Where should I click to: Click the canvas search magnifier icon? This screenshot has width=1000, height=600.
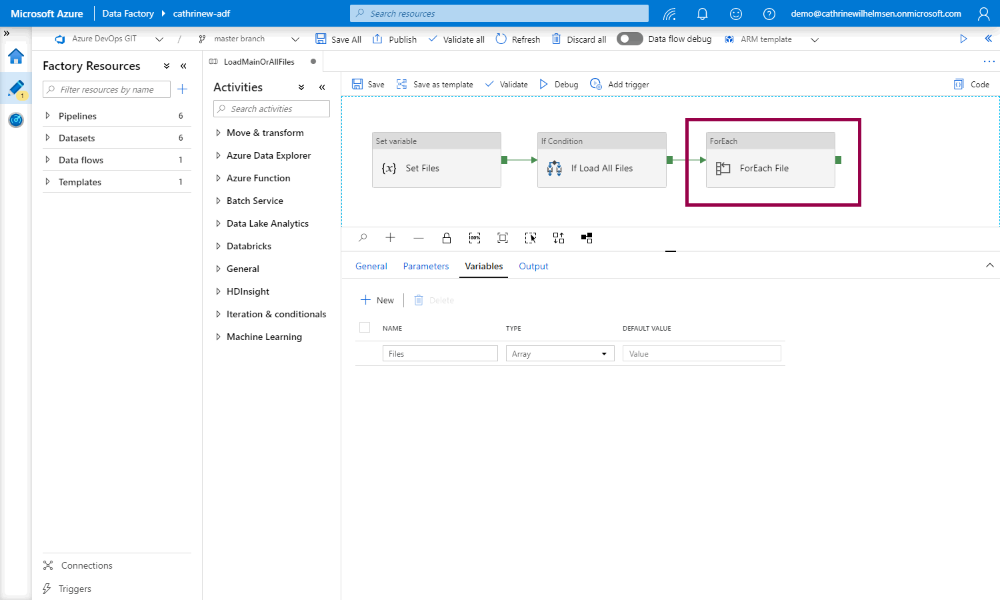point(363,238)
